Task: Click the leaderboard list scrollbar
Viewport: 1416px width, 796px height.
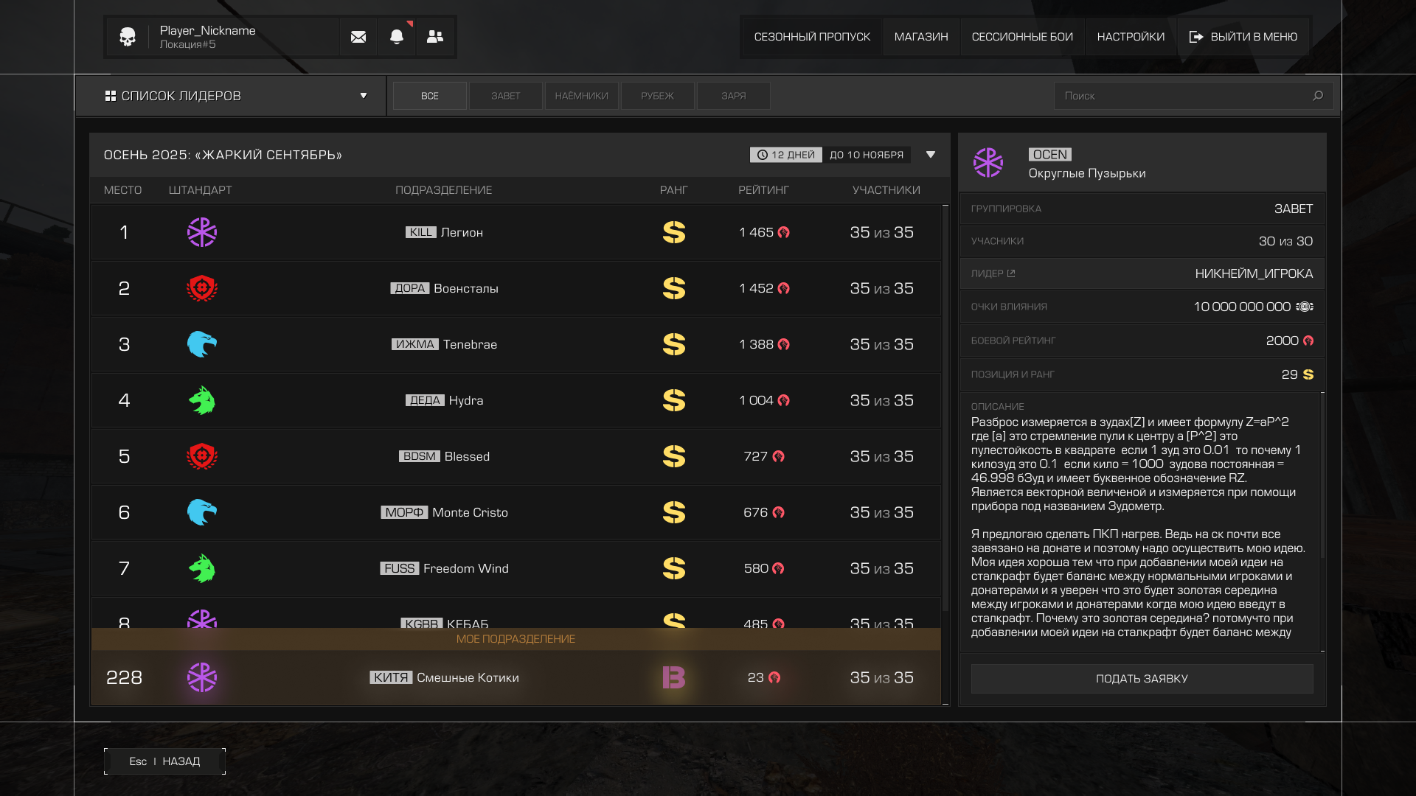Action: click(945, 409)
